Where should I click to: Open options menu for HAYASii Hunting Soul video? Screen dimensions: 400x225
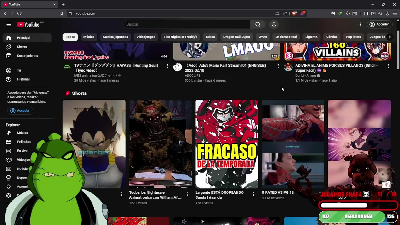tap(167, 66)
